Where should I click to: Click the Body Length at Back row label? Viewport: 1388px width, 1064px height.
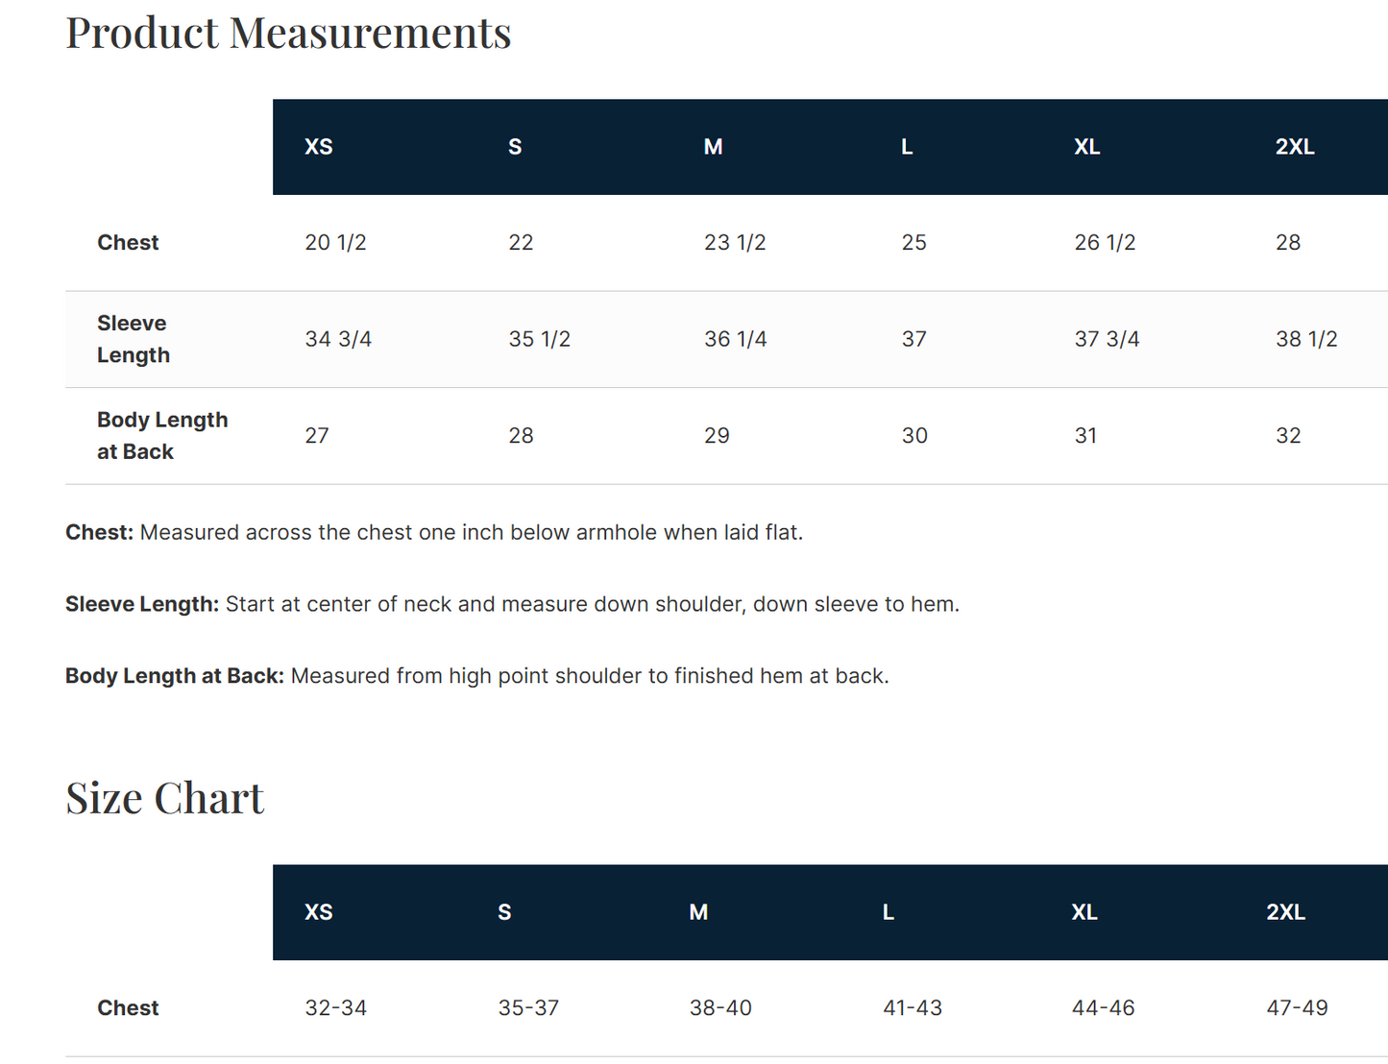click(x=162, y=436)
